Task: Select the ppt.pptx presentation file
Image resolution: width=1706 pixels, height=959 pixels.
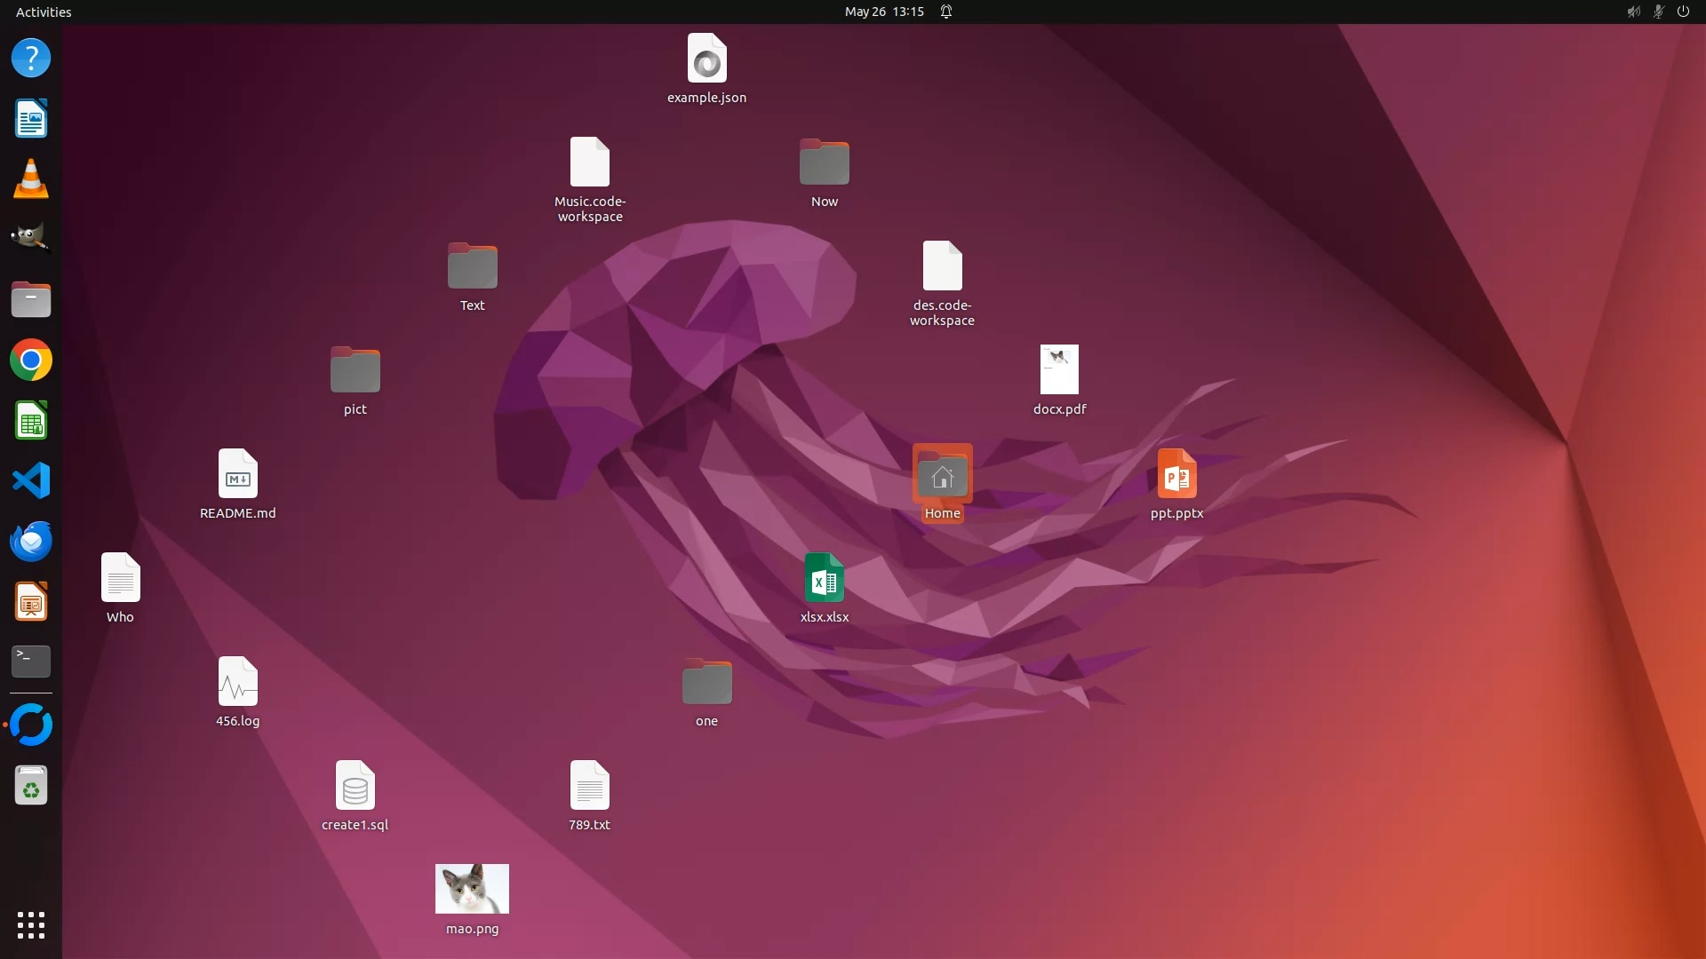Action: (1176, 475)
